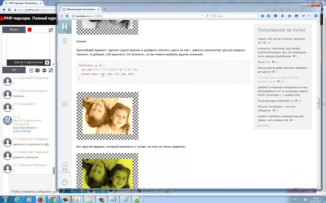
Task: Click the Firefox page vertical scrollbar thumb
Action: (x=318, y=104)
